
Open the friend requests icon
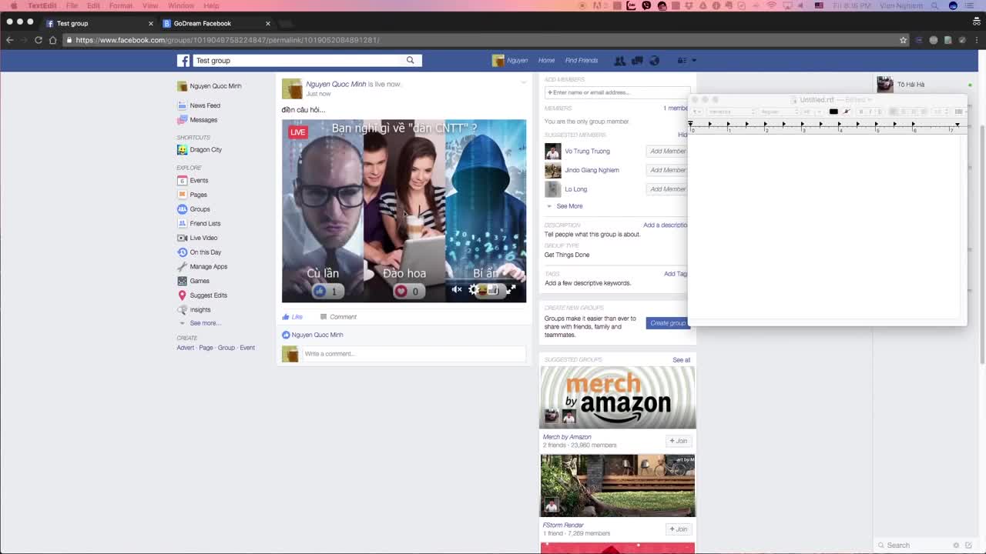pos(619,60)
